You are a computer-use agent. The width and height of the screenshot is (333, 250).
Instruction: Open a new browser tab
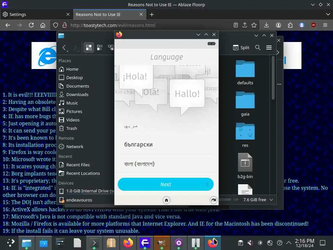pyautogui.click(x=152, y=14)
